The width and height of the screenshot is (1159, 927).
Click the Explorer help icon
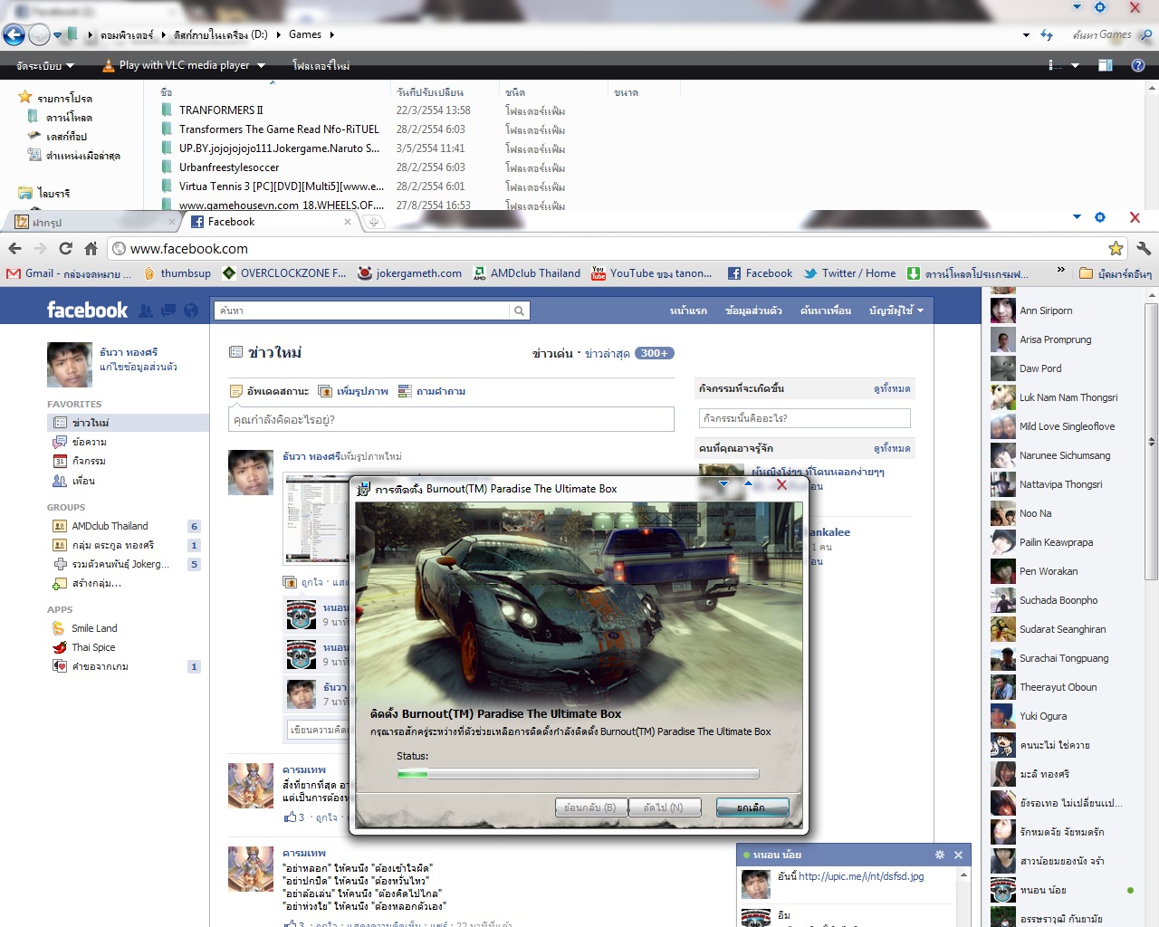click(1138, 65)
